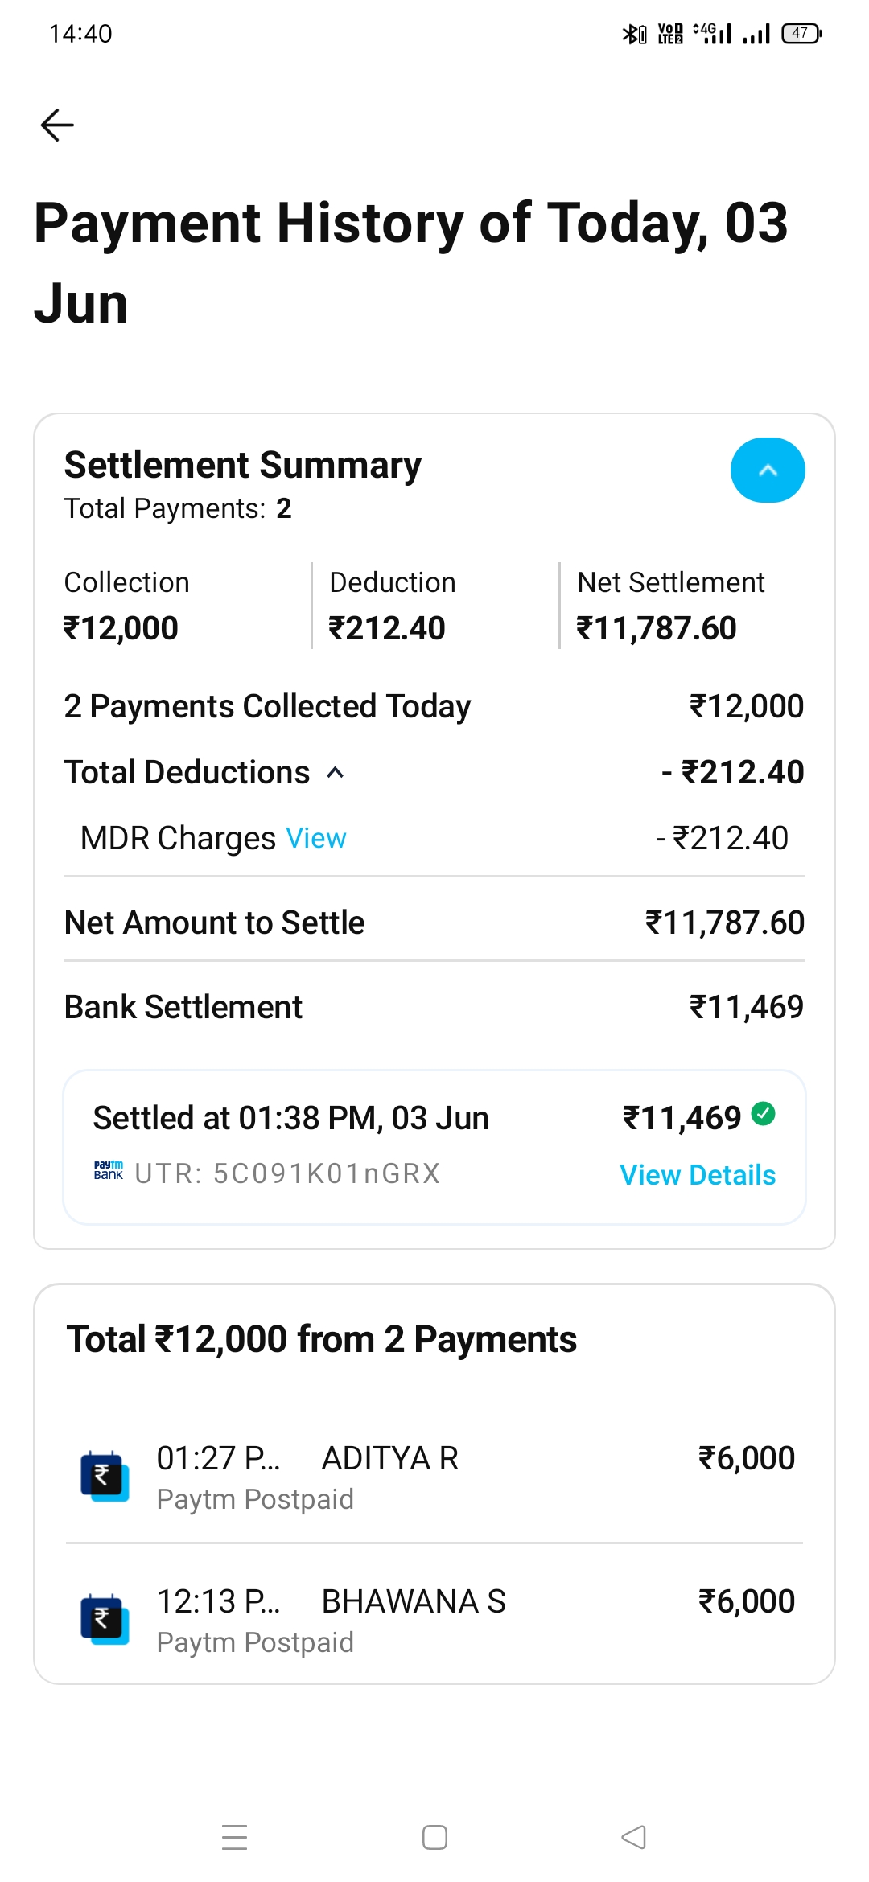The image size is (869, 1882).
Task: Tap the green settled checkmark icon
Action: (x=763, y=1114)
